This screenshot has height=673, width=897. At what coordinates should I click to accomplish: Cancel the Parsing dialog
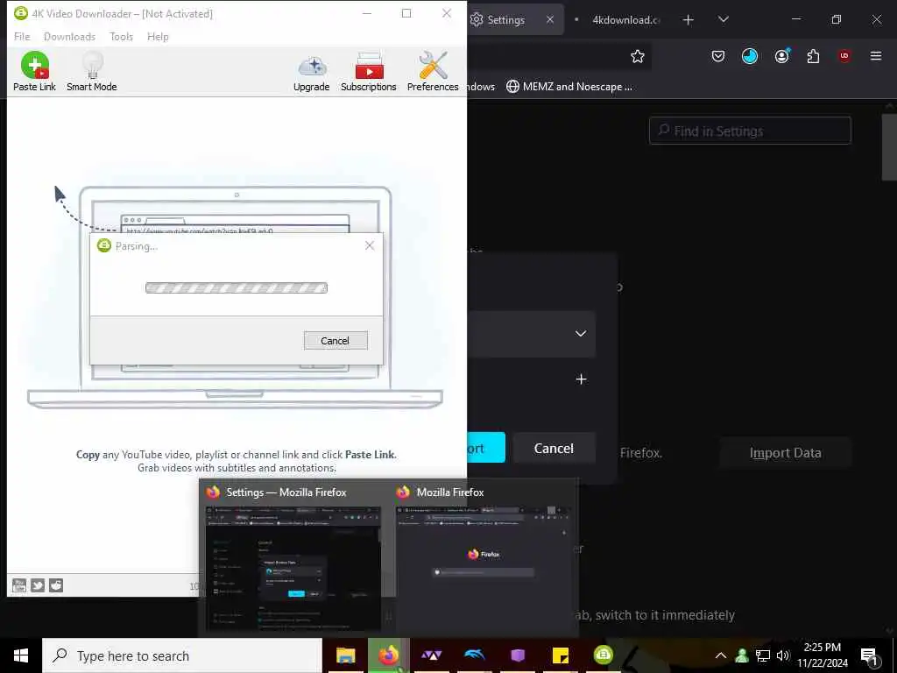coord(335,341)
